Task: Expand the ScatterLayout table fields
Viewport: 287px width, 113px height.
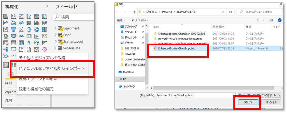Action: pos(56,41)
